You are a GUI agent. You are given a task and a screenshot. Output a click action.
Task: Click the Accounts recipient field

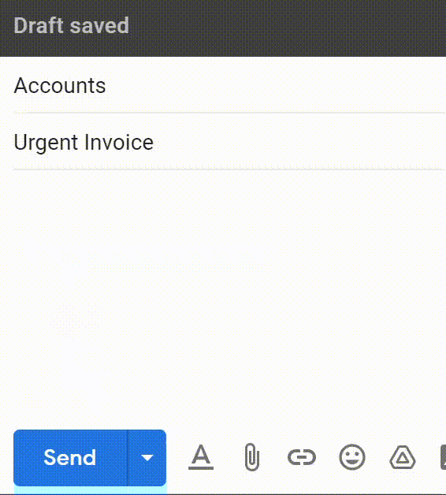coord(230,85)
